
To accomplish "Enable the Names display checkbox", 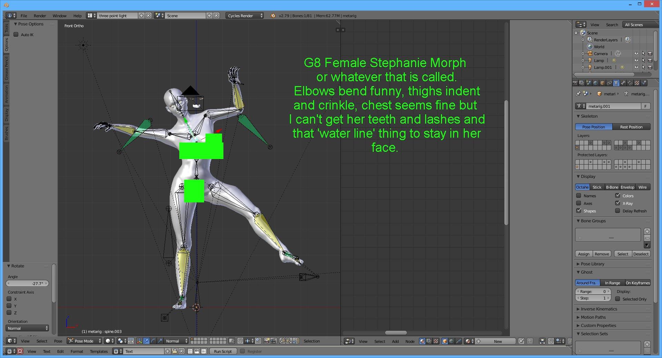I will pos(579,196).
